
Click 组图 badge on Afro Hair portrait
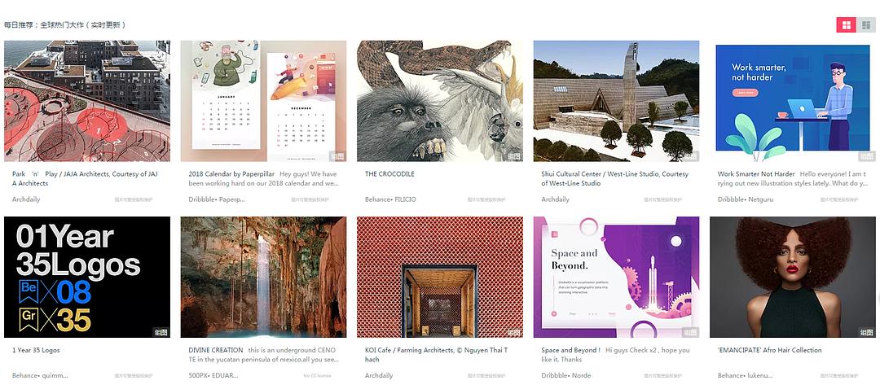[x=867, y=332]
